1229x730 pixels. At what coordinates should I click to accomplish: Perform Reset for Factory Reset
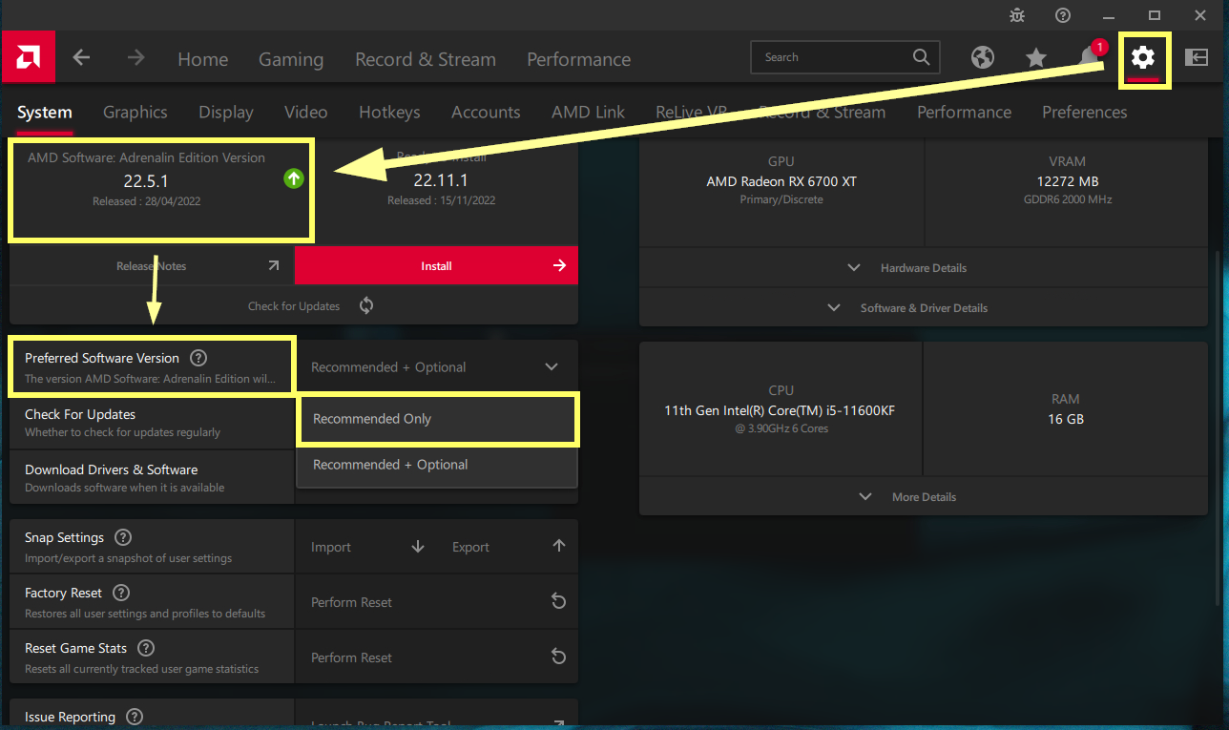[x=437, y=602]
